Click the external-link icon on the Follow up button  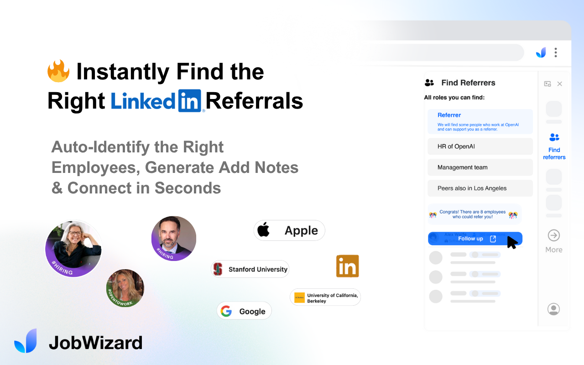point(493,239)
